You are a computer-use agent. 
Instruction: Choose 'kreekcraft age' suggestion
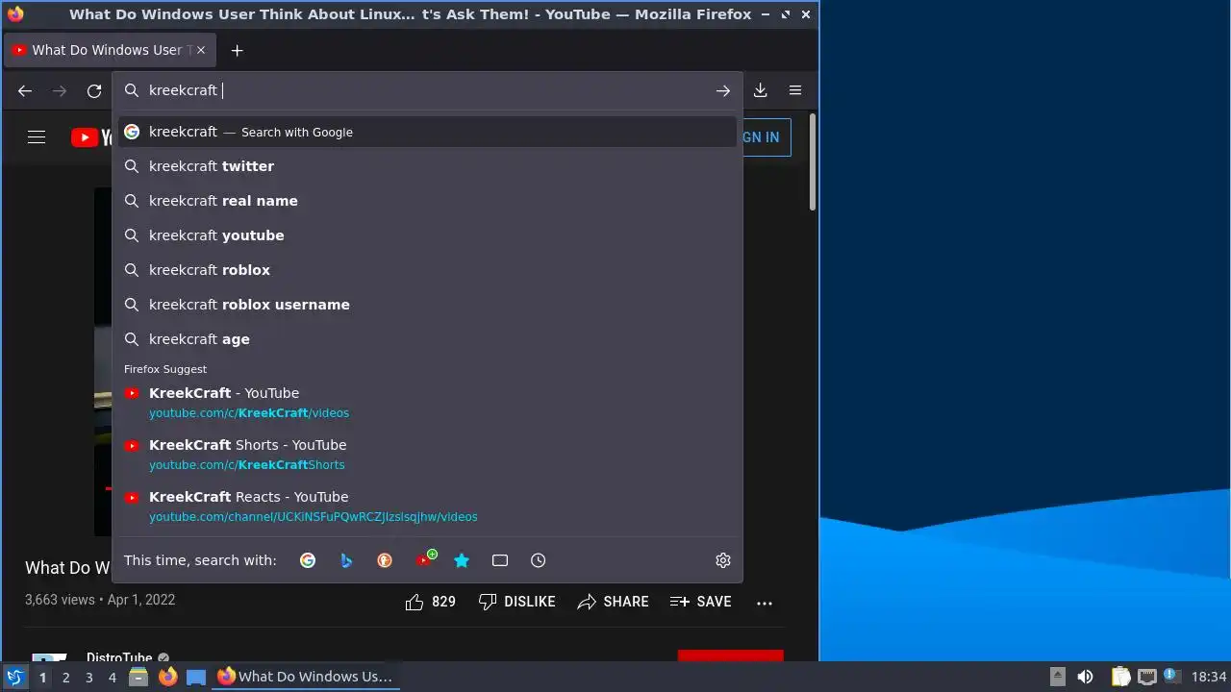[x=427, y=339]
